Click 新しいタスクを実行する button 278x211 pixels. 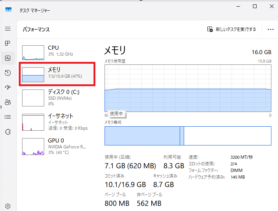[232, 29]
